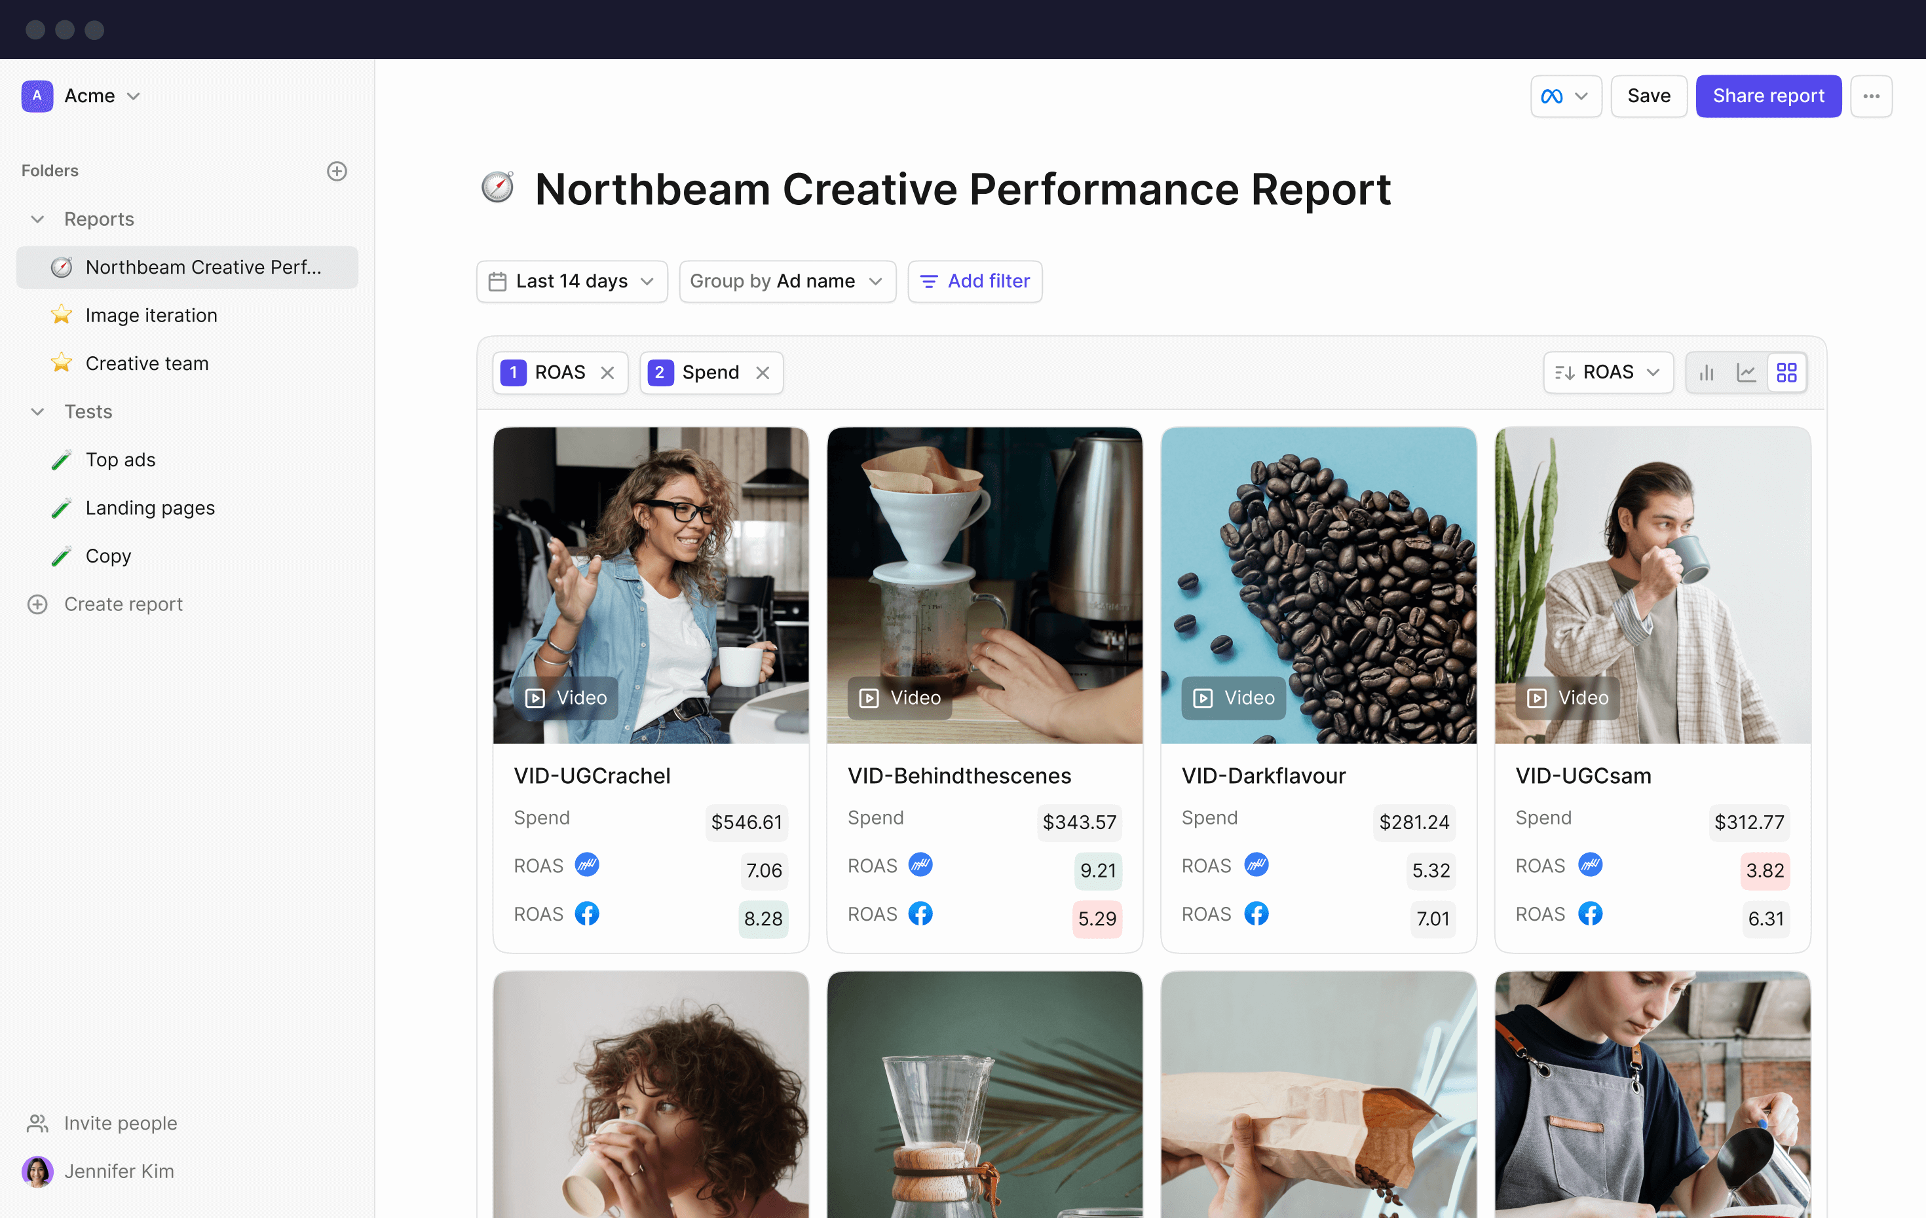The height and width of the screenshot is (1218, 1926).
Task: Click the Share report button
Action: coord(1767,96)
